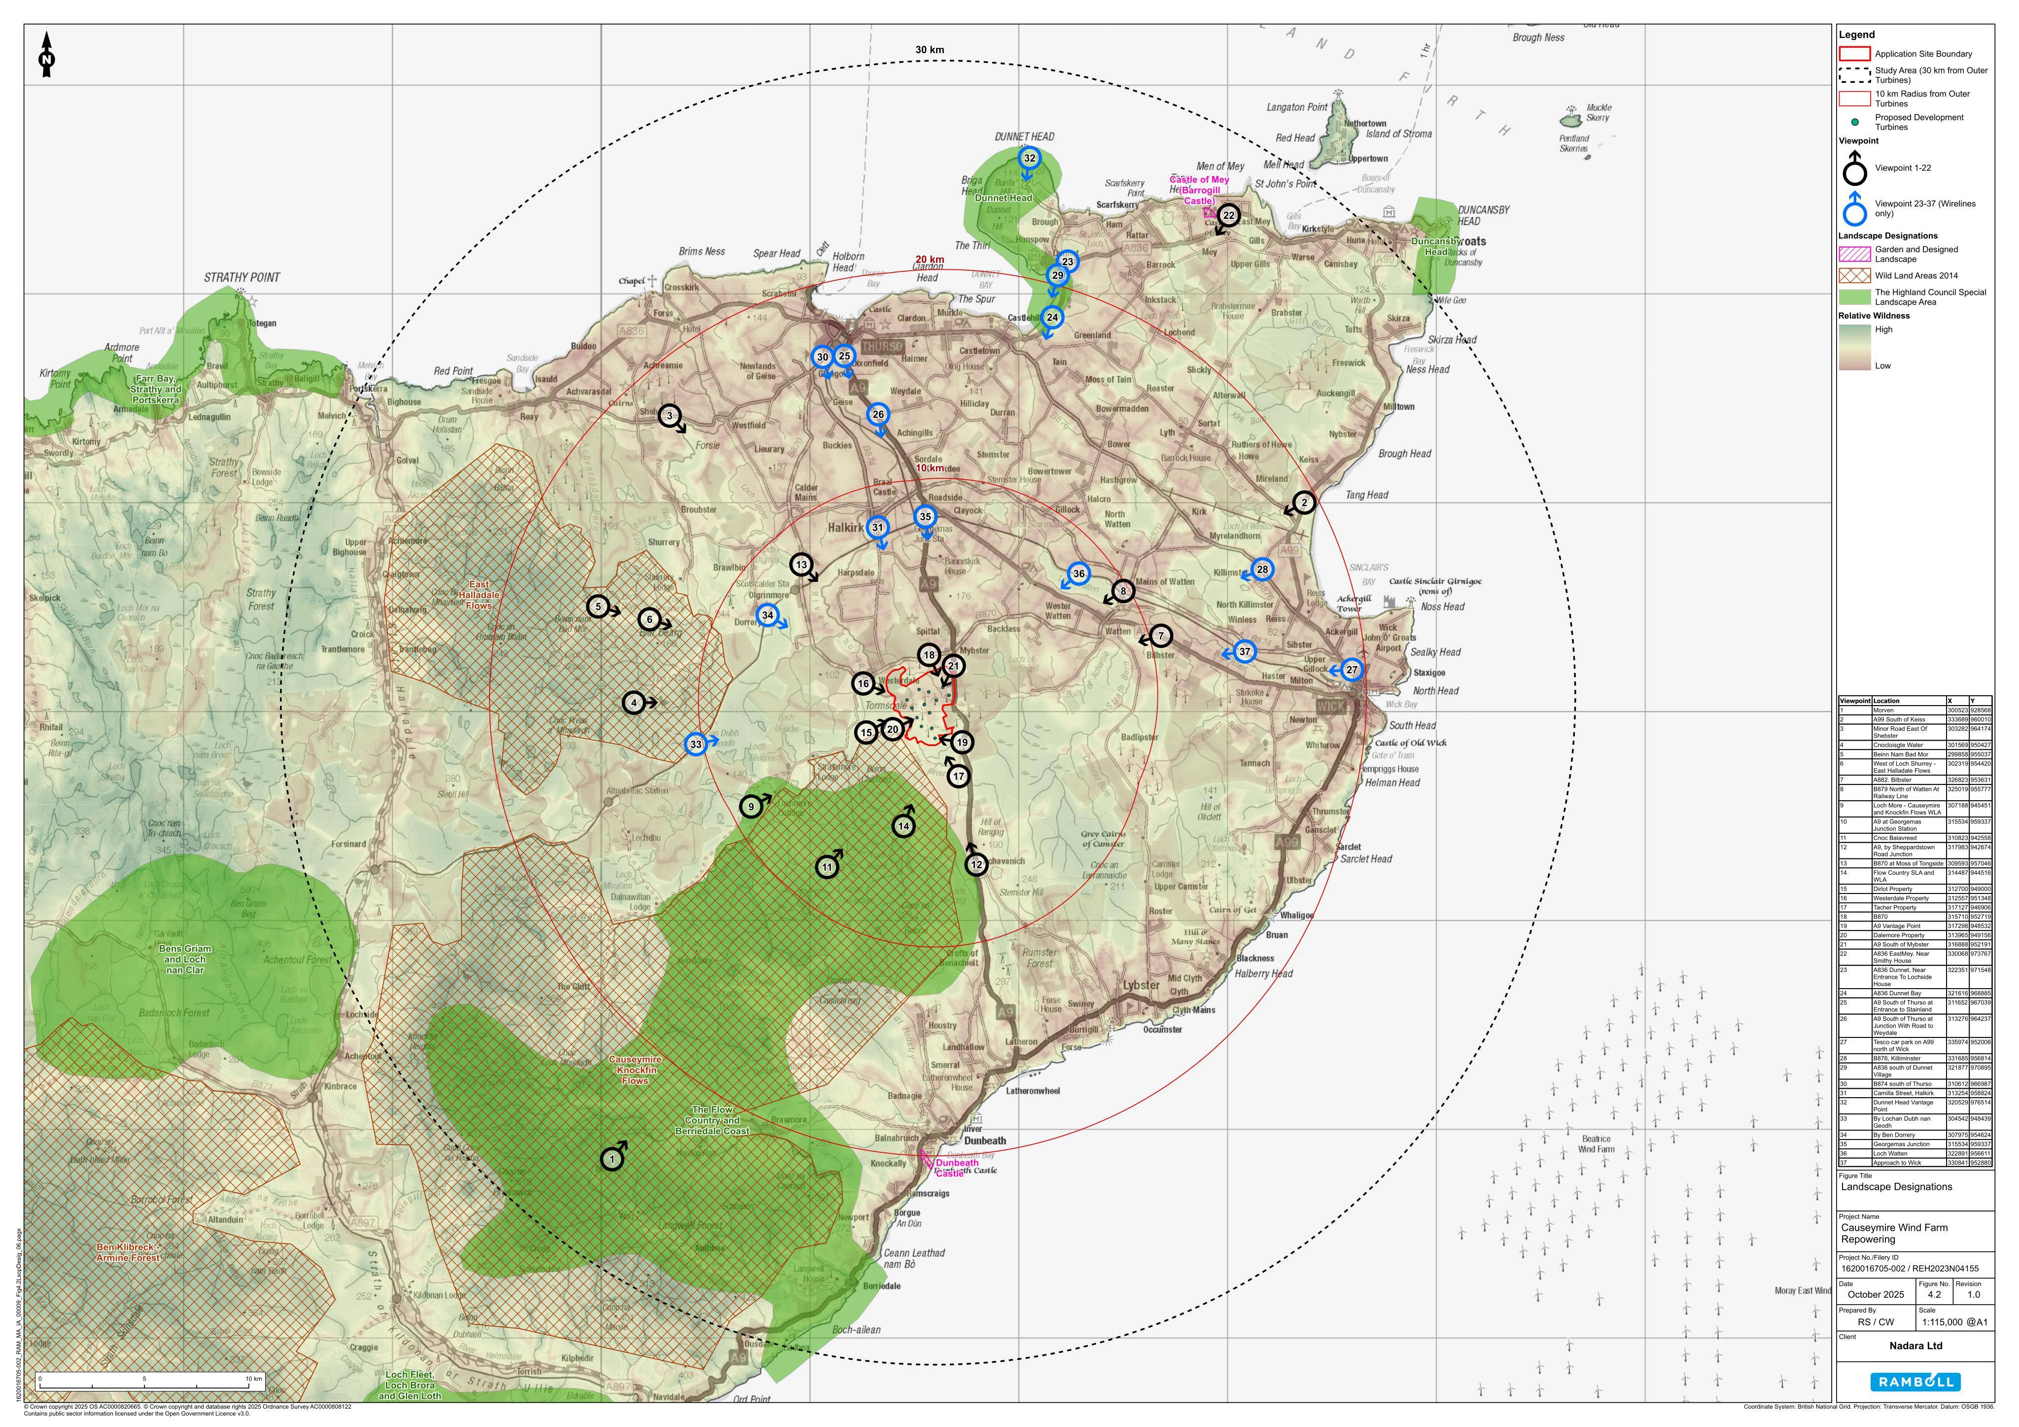
Task: Click Application Site Boundary red legend swatch
Action: [x=1854, y=54]
